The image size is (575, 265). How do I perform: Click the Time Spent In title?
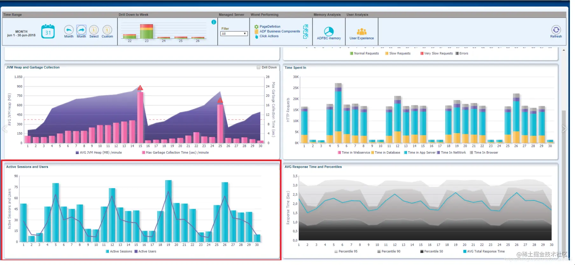coord(295,68)
